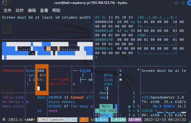Screen dimensions: 191x123
Task: Click the 0Tas line in htop
Action: pyautogui.click(x=108, y=75)
